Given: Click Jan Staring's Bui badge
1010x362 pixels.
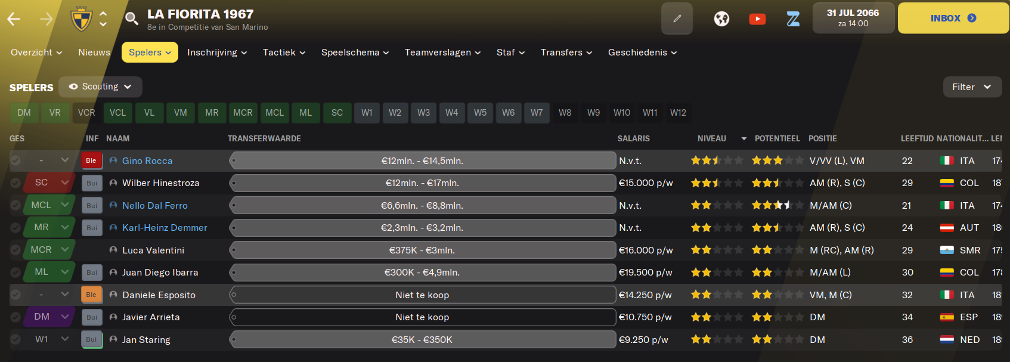Looking at the screenshot, I should tap(91, 339).
